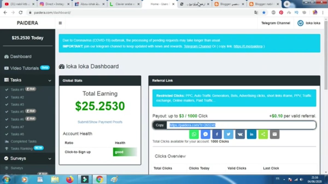Image resolution: width=328 pixels, height=184 pixels.
Task: Open the green generic share icon
Action: 263,134
